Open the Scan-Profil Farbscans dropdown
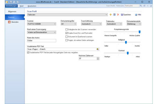The width and height of the screenshot is (156, 104). 67,15
